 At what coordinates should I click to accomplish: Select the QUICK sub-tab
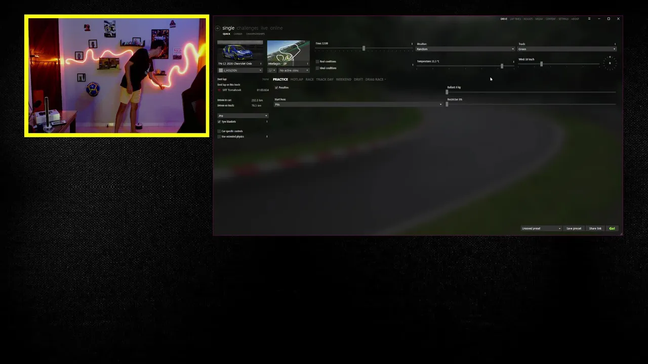[x=226, y=34]
